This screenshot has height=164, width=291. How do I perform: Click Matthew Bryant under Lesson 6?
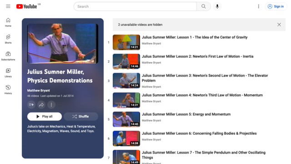pos(151,140)
